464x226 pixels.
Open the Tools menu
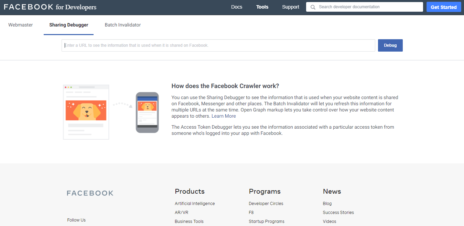(x=262, y=7)
